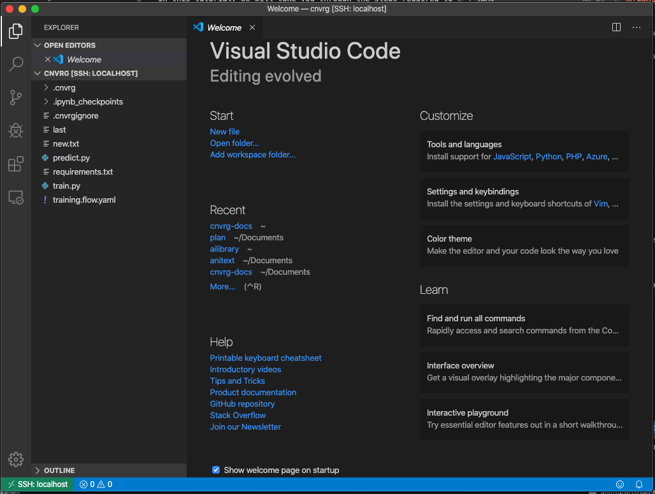Open recent anitext folder
Screen dimensions: 655x494
pyautogui.click(x=222, y=260)
